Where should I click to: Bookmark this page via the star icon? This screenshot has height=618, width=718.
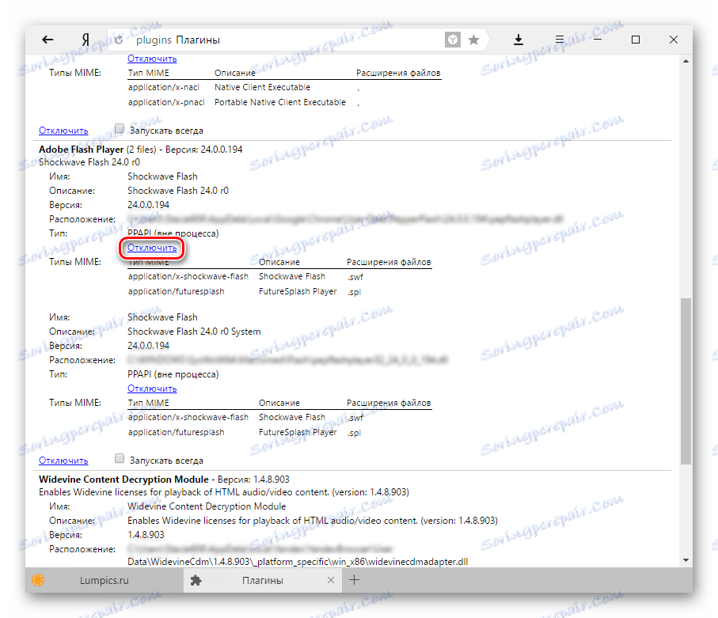tap(473, 39)
